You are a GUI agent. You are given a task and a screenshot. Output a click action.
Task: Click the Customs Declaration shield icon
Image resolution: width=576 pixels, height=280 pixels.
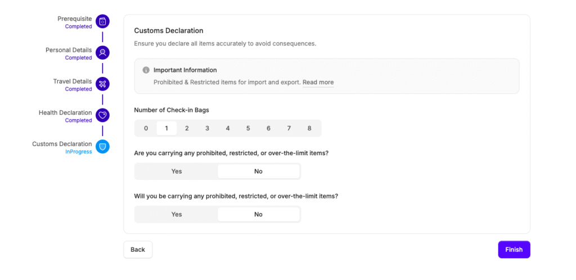(x=102, y=147)
